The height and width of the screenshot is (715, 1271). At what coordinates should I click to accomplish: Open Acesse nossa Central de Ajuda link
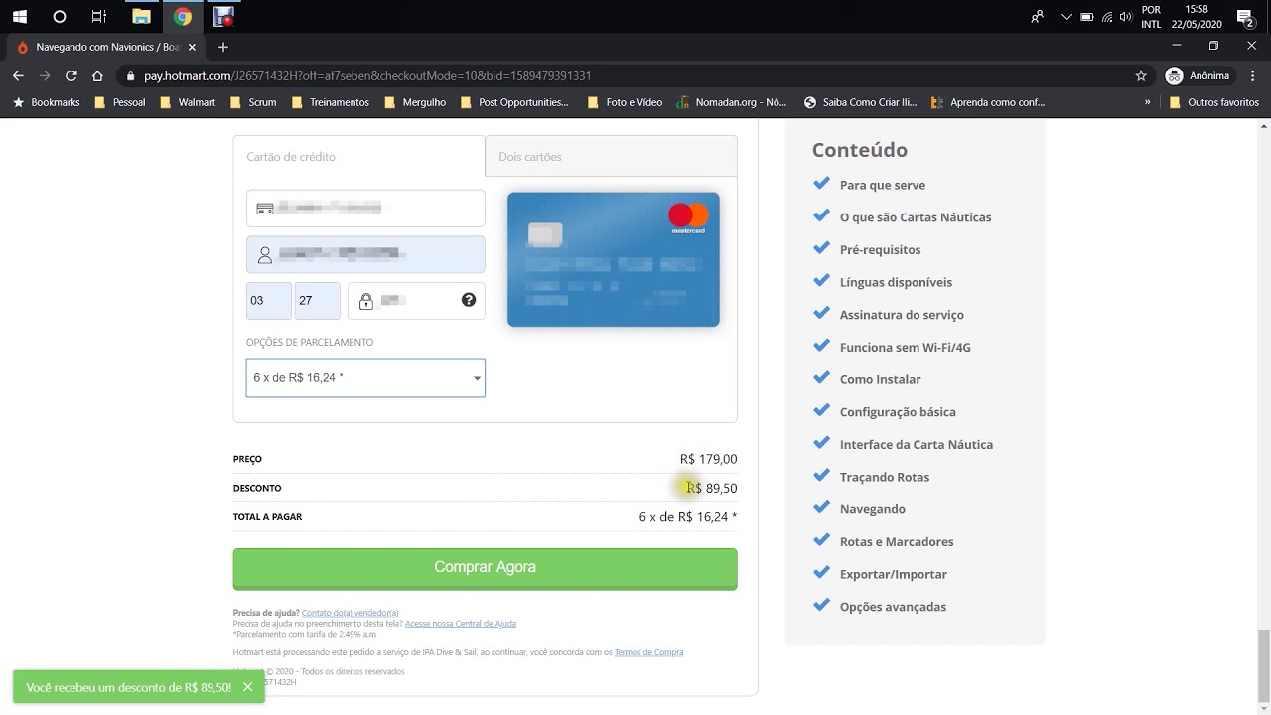(x=461, y=624)
